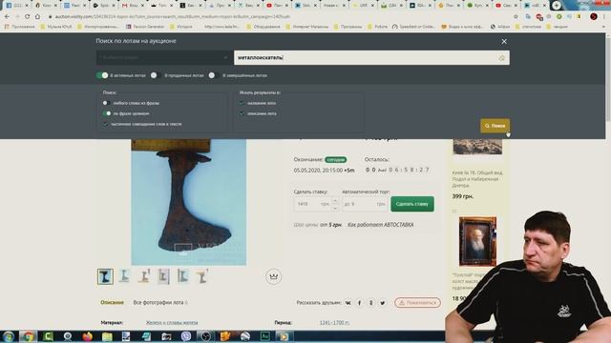Click the page vertical scrollbar
The height and width of the screenshot is (343, 611).
[x=608, y=78]
